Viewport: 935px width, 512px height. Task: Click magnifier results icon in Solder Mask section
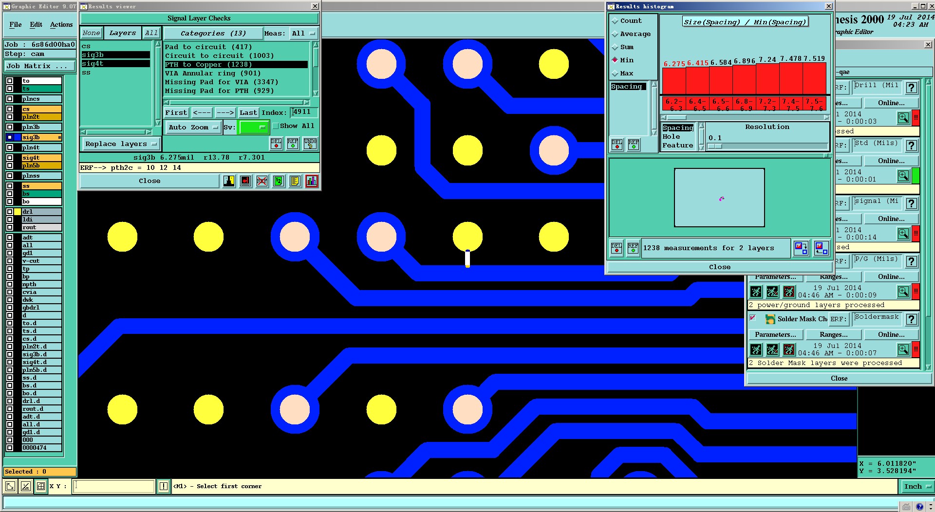coord(903,349)
